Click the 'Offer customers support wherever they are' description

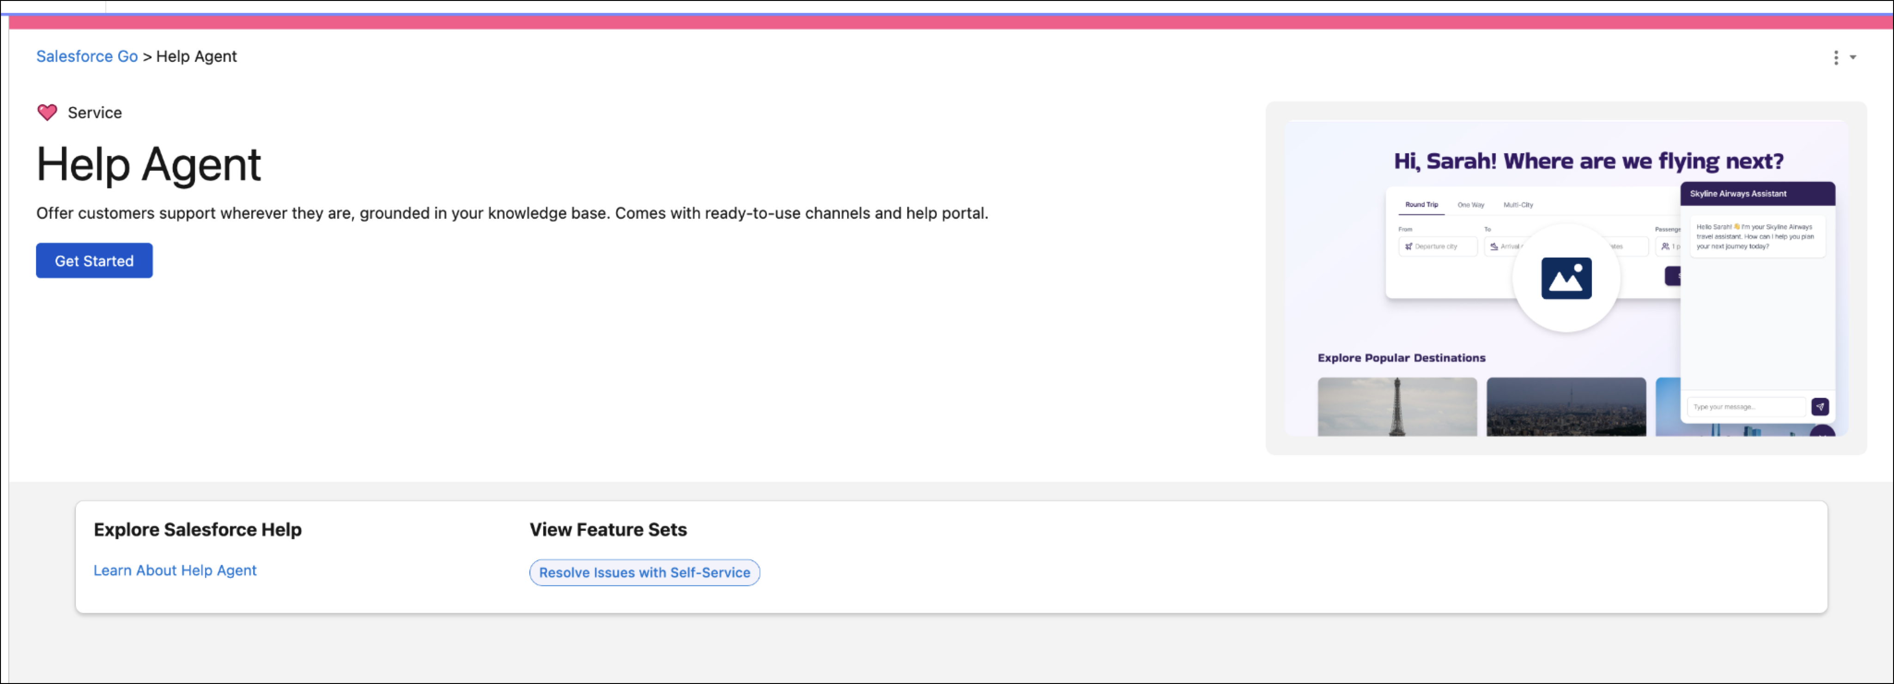512,213
